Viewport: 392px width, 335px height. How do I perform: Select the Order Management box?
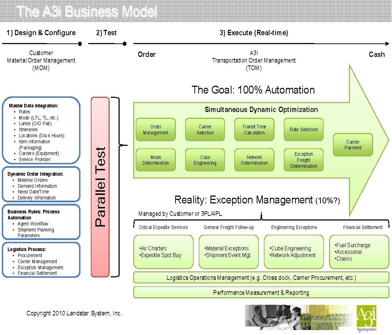156,129
